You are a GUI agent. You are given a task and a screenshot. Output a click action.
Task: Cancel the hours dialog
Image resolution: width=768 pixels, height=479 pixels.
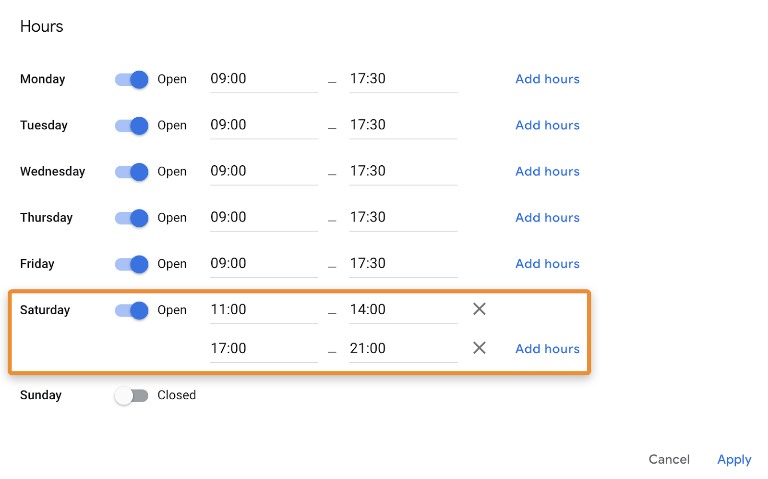click(x=669, y=459)
